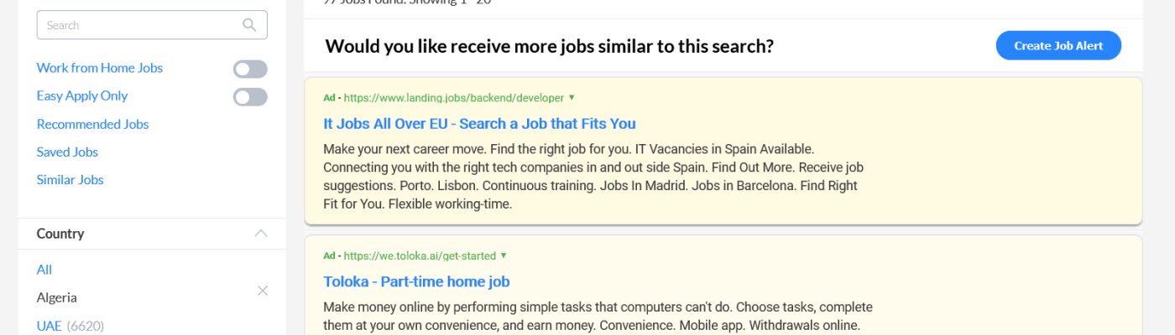Toggle Work from Home Jobs switch

click(250, 69)
